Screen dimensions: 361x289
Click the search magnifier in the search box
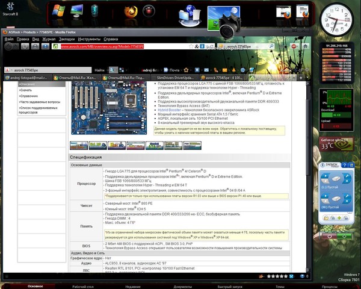(x=271, y=46)
